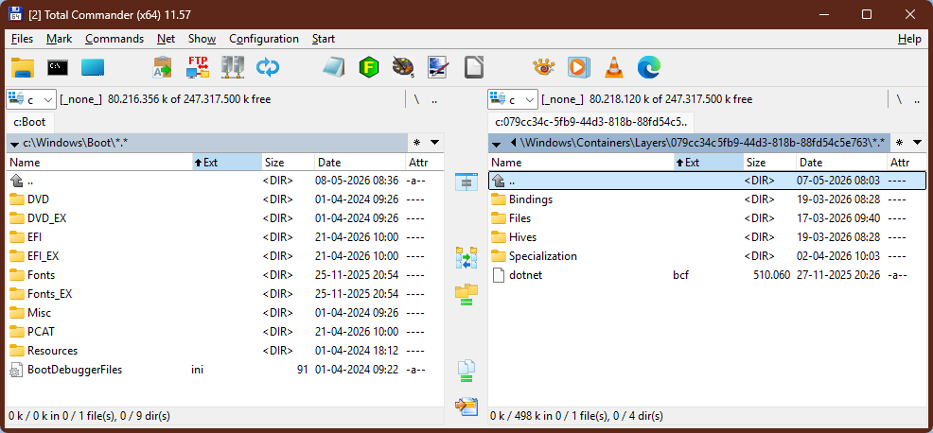Image resolution: width=933 pixels, height=433 pixels.
Task: Click the blue desktop toolbar icon
Action: [93, 68]
